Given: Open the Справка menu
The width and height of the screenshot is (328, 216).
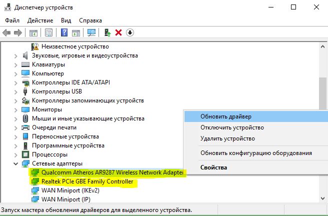Looking at the screenshot, I should [90, 20].
